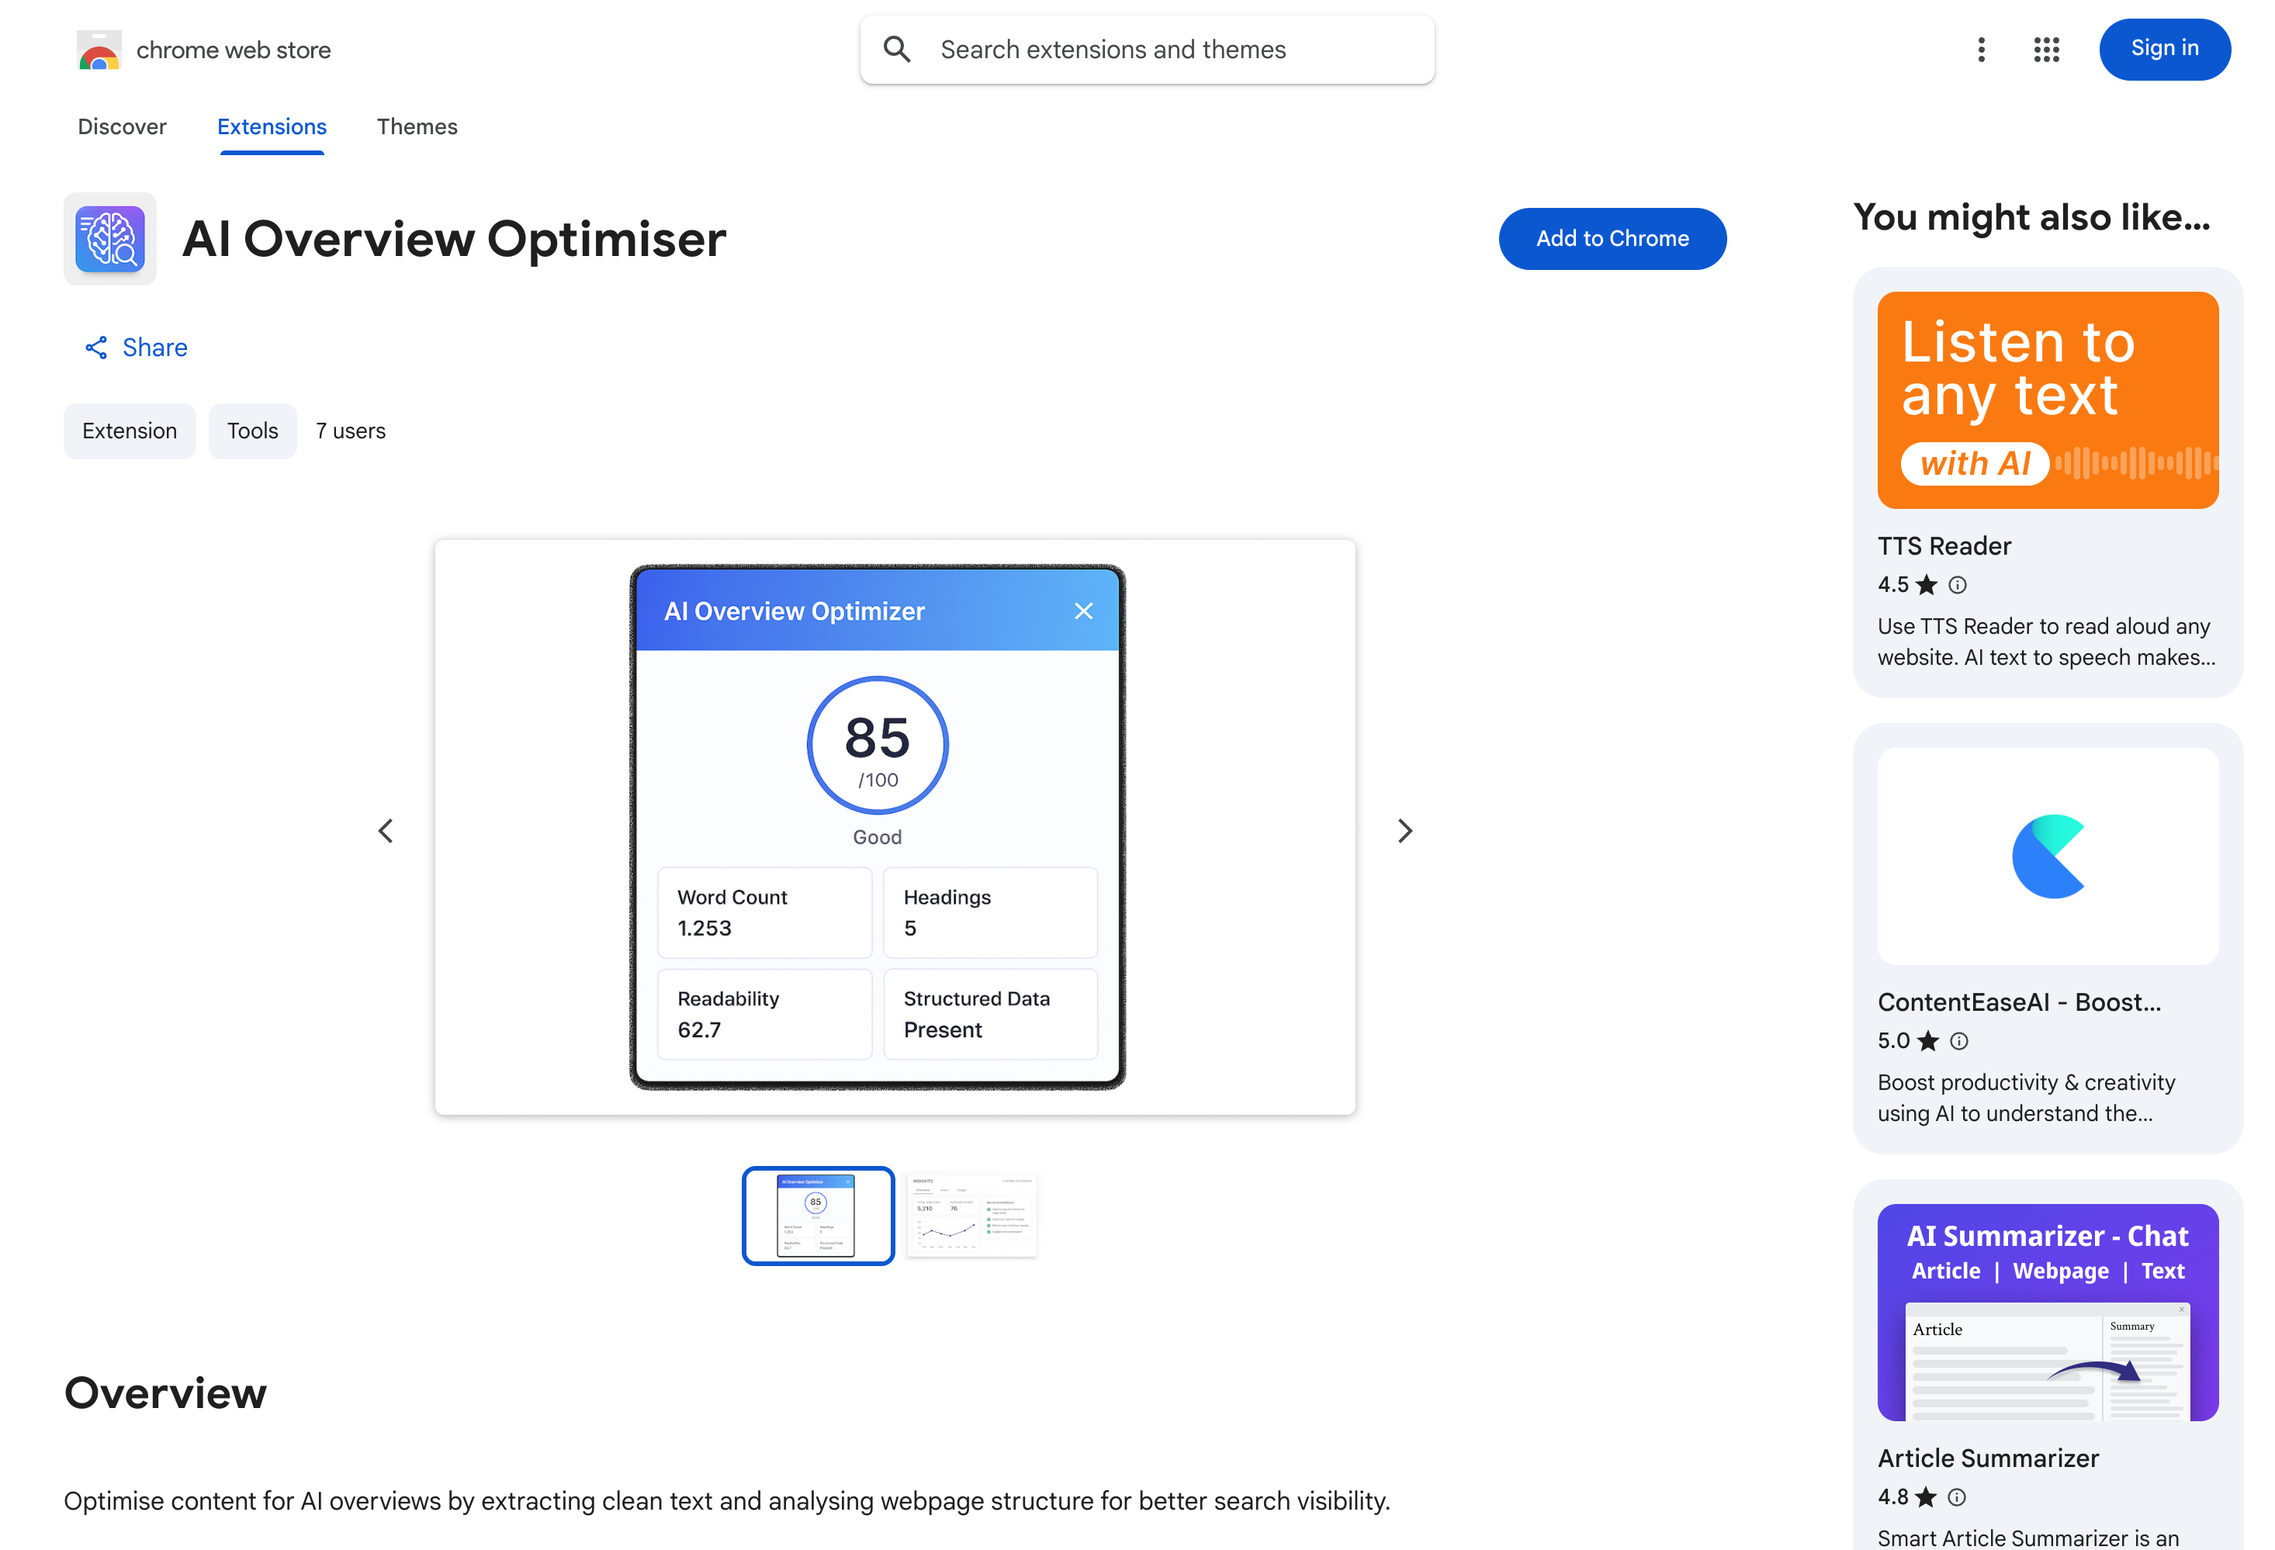Click the 'AI Overview Optimiser' page title
This screenshot has width=2275, height=1550.
[454, 240]
